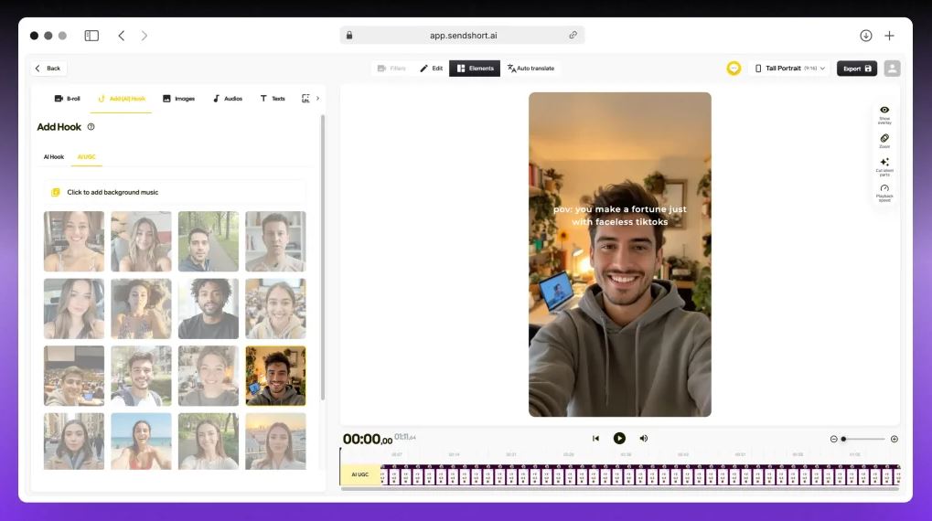
Task: Switch to the Audios tab
Action: tap(228, 99)
